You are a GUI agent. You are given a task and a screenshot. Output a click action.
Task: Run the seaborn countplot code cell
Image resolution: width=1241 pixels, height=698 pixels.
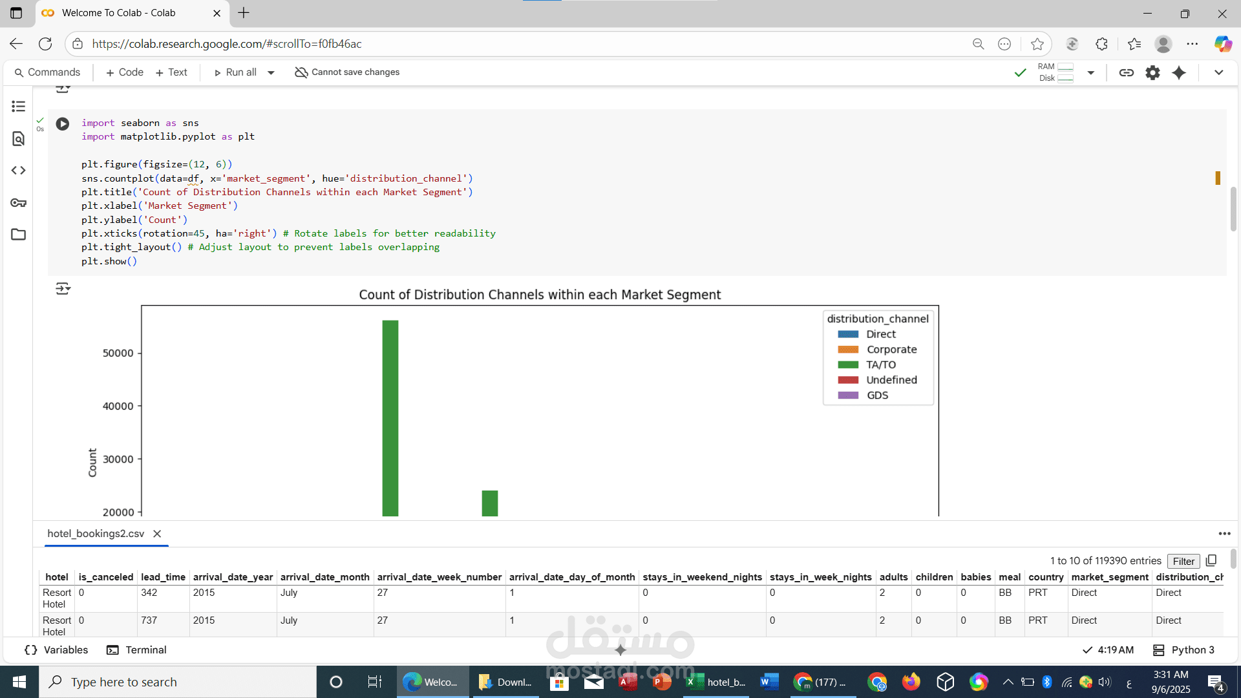(63, 124)
